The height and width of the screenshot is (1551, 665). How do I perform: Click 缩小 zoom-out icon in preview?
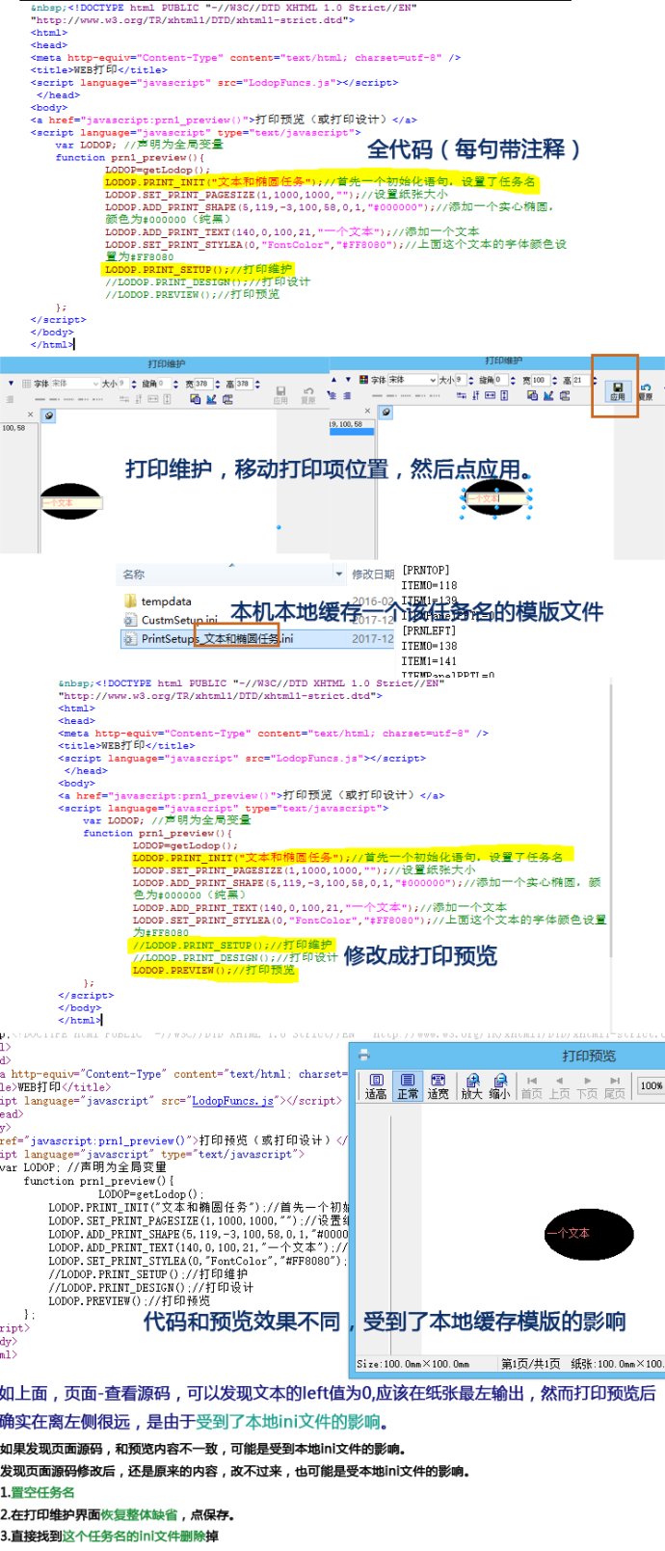(499, 1085)
